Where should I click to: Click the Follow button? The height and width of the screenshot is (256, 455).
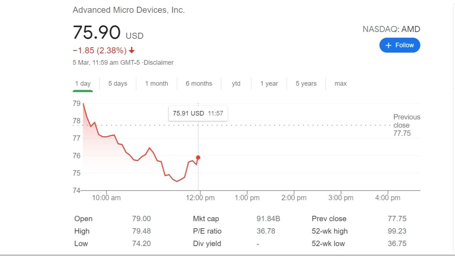[400, 45]
